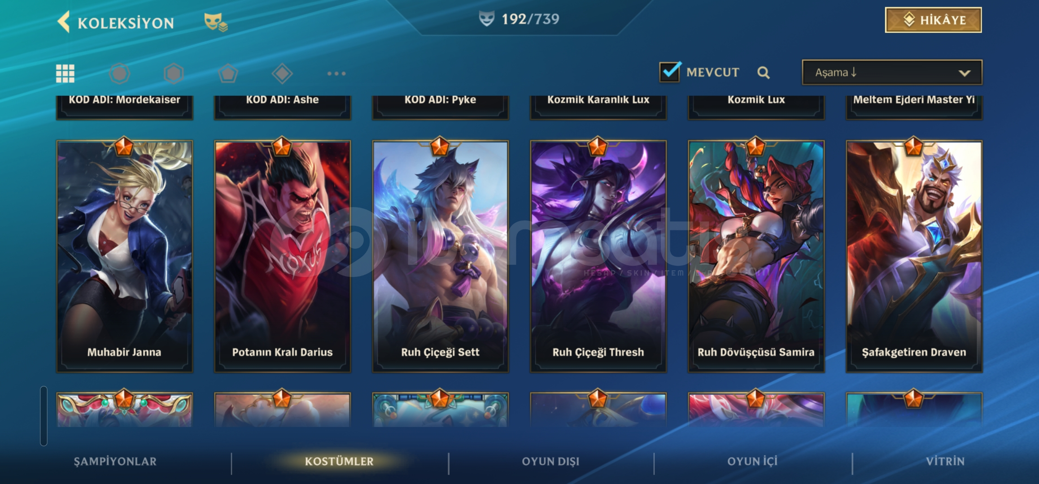Click the vertical scrollbar handle on the left

point(44,416)
